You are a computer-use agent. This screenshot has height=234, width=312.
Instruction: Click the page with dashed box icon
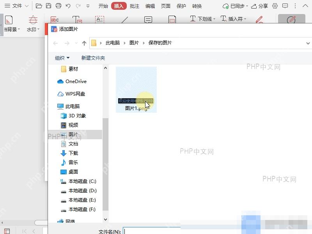coord(172,19)
